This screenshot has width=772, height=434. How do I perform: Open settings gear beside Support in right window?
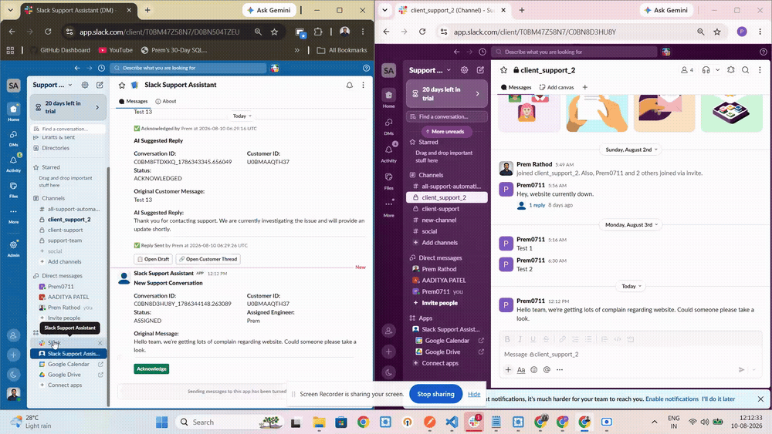(x=464, y=70)
